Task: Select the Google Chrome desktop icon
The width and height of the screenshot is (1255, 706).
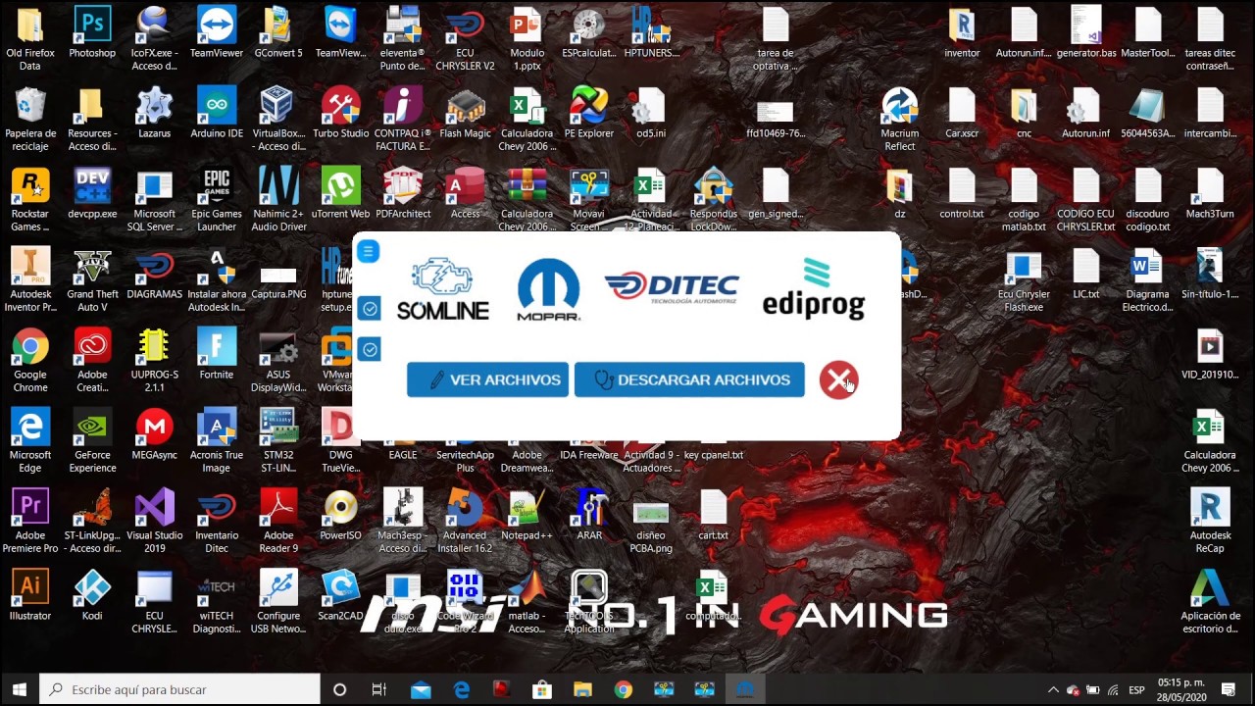Action: pos(30,361)
